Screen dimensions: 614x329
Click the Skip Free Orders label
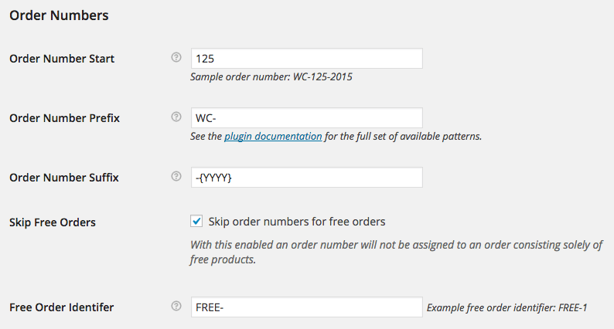53,222
